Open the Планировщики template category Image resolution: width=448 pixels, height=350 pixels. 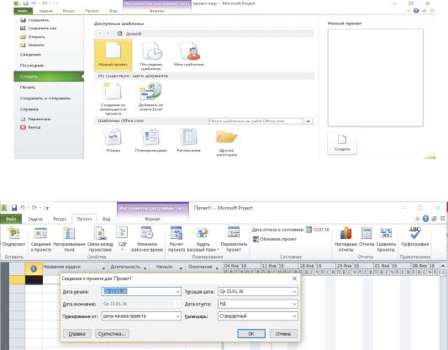point(150,141)
